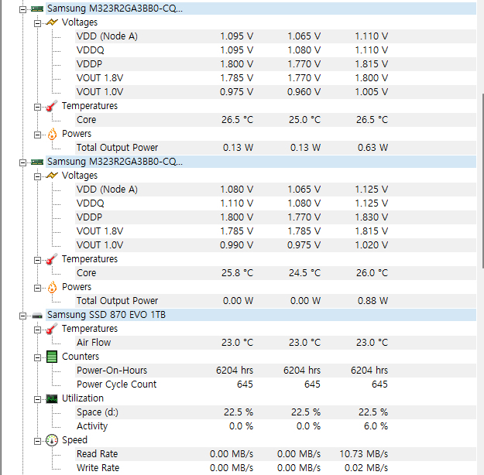Click the Speed gauge icon
The width and height of the screenshot is (484, 475).
coord(52,440)
